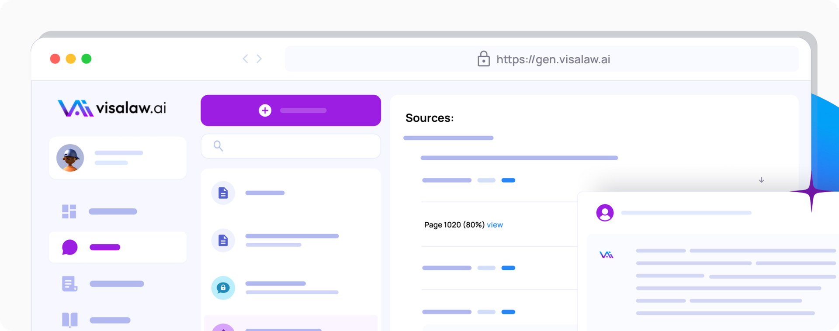
Task: Go back with browser back arrow
Action: point(246,59)
